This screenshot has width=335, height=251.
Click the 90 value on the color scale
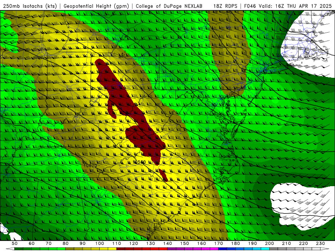pyautogui.click(x=82, y=243)
